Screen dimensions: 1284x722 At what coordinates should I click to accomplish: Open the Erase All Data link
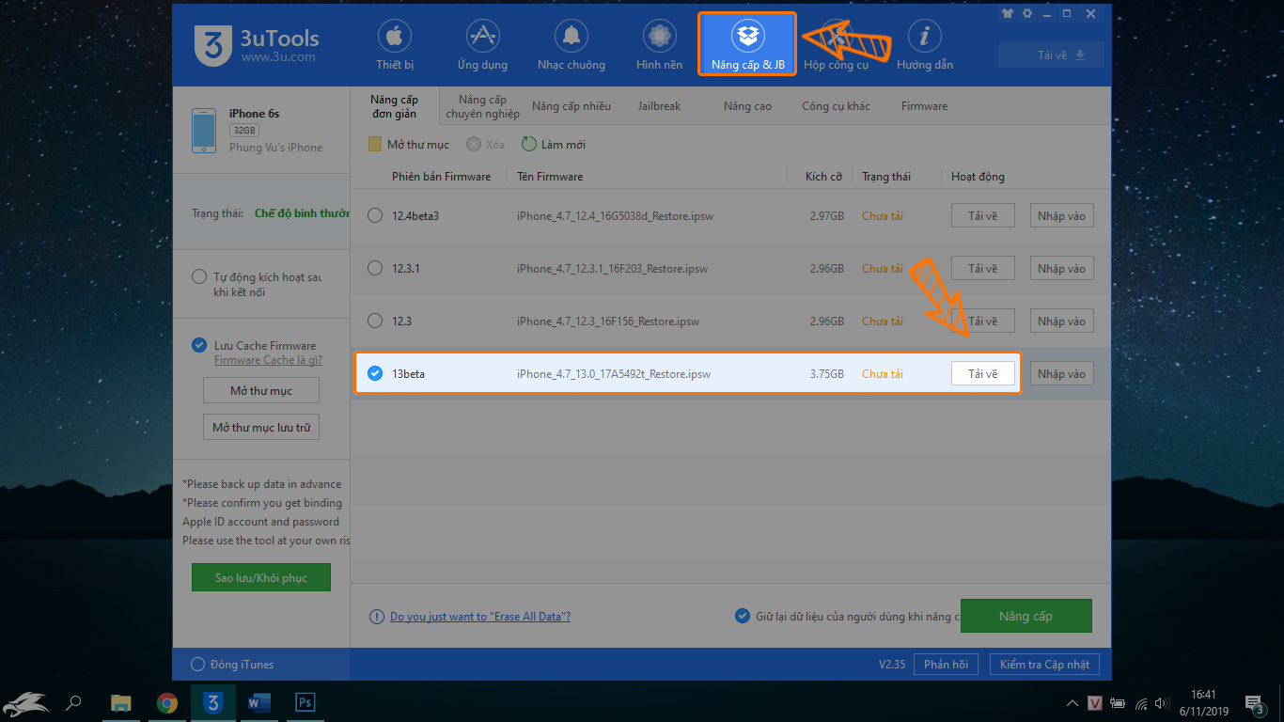pyautogui.click(x=480, y=617)
